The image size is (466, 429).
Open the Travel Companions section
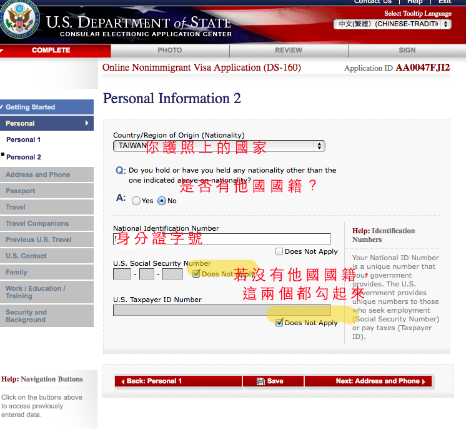click(x=47, y=223)
